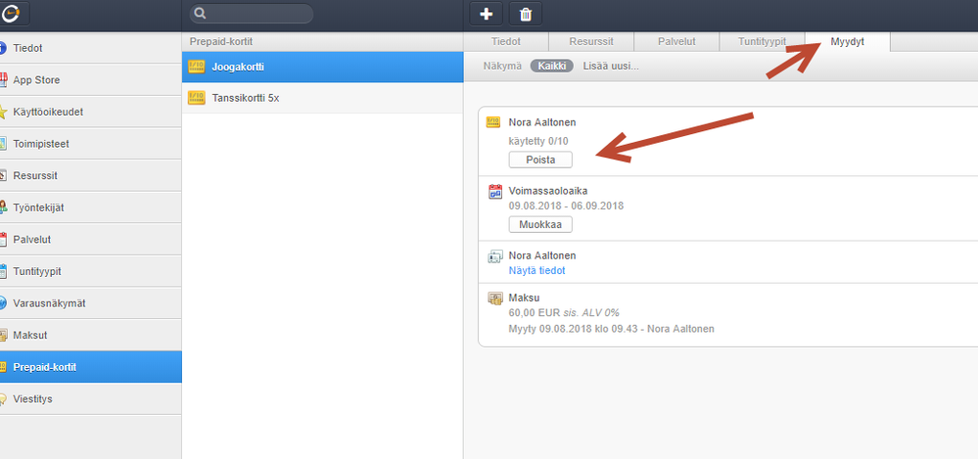Viewport: 978px width, 459px height.
Task: Click the Tanssikortti 5x card icon
Action: tap(196, 98)
